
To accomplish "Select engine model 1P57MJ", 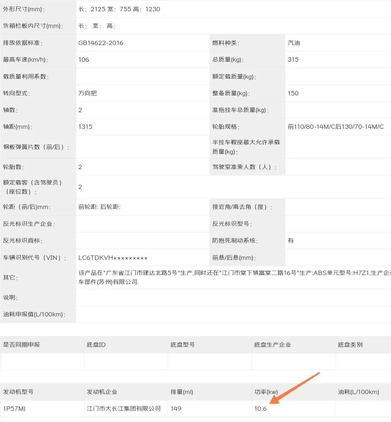I will (14, 409).
